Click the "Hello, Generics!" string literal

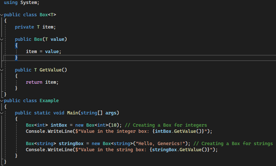pos(161,143)
